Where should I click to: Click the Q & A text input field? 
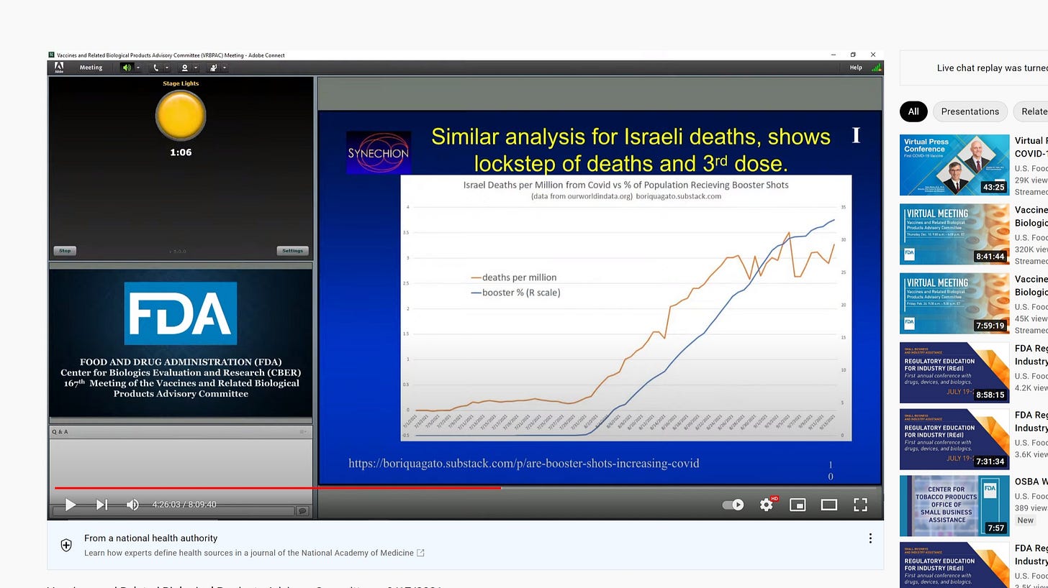pyautogui.click(x=173, y=511)
